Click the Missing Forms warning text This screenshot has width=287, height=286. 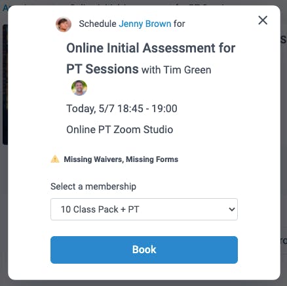[152, 159]
